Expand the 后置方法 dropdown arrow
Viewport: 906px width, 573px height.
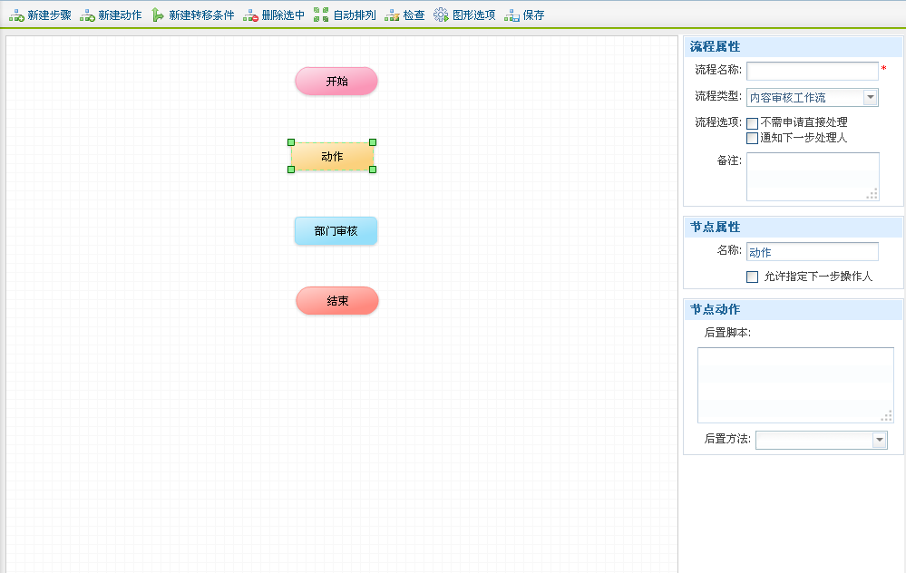pos(879,440)
